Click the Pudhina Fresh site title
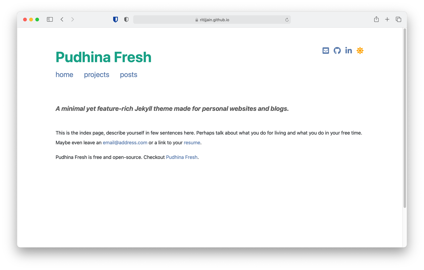Screen dimensions: 424x270 [103, 57]
